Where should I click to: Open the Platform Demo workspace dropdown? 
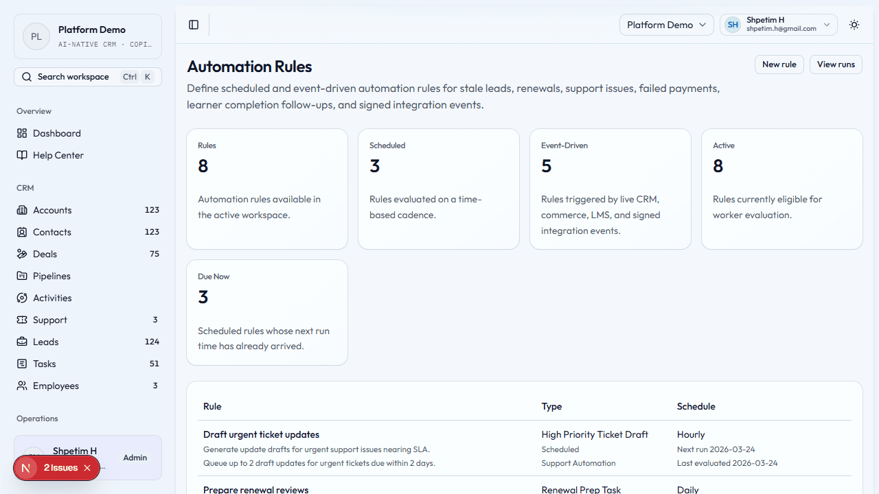click(665, 25)
